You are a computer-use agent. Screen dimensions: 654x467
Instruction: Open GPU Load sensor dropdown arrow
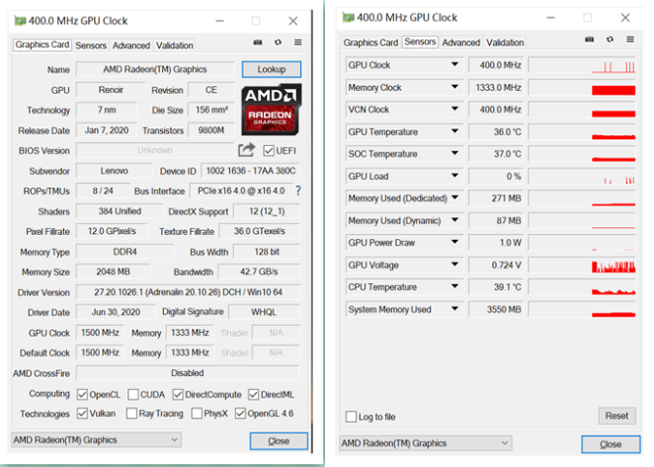point(454,176)
